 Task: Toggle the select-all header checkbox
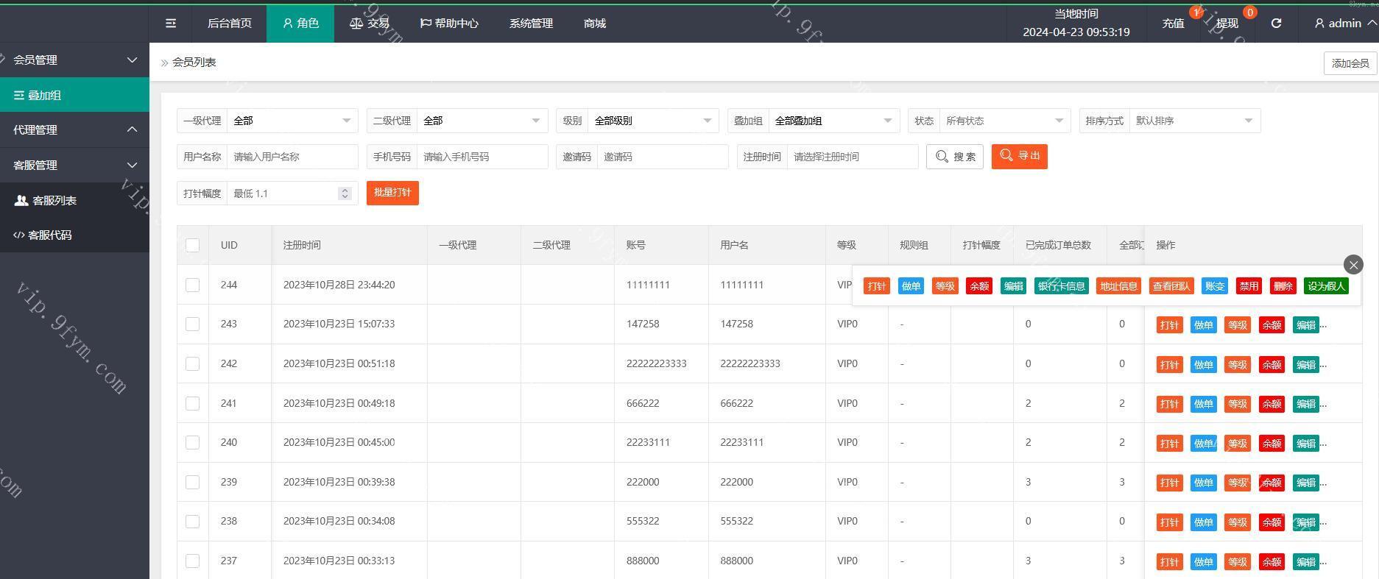193,245
